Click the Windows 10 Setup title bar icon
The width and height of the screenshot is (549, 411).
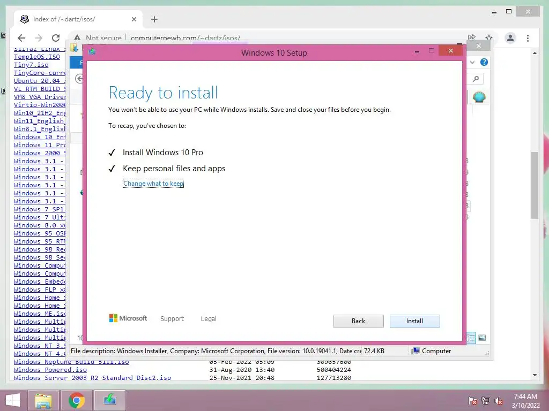(x=92, y=52)
